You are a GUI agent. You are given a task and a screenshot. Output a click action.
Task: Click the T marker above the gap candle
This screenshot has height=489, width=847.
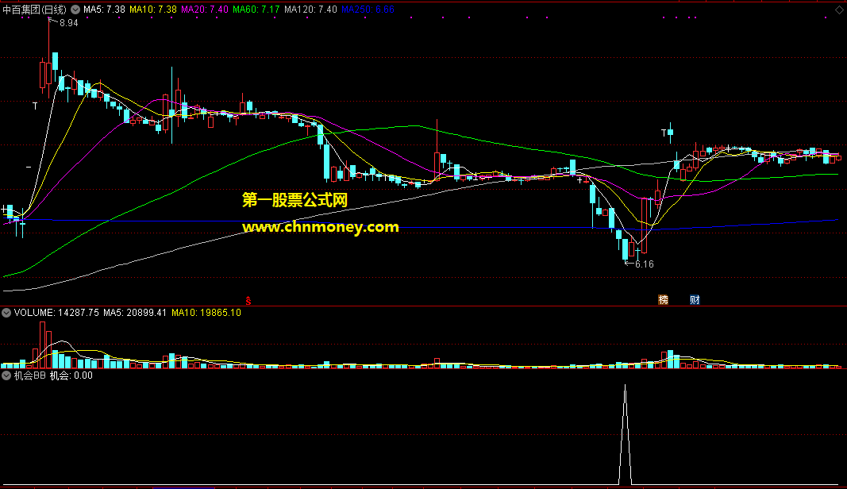[664, 133]
